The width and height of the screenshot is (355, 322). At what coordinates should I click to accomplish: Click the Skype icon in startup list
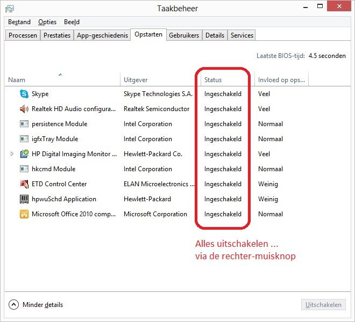[24, 94]
